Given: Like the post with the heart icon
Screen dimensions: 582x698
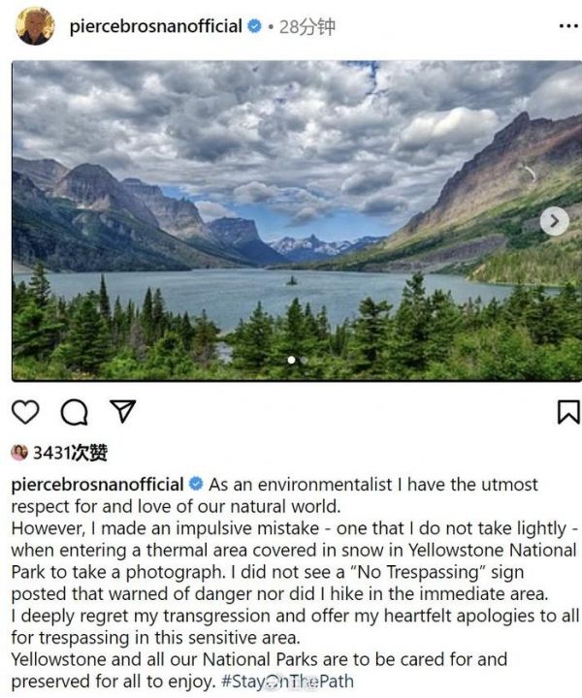Looking at the screenshot, I should click(25, 411).
